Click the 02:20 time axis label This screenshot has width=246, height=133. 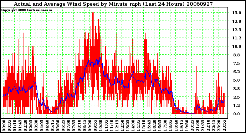(25, 126)
